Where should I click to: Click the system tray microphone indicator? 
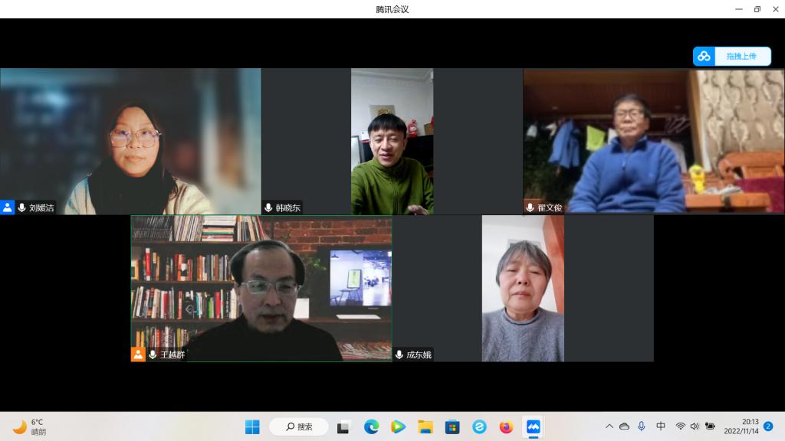641,426
